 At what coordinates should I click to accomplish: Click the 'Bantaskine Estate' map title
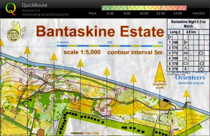pos(100,31)
